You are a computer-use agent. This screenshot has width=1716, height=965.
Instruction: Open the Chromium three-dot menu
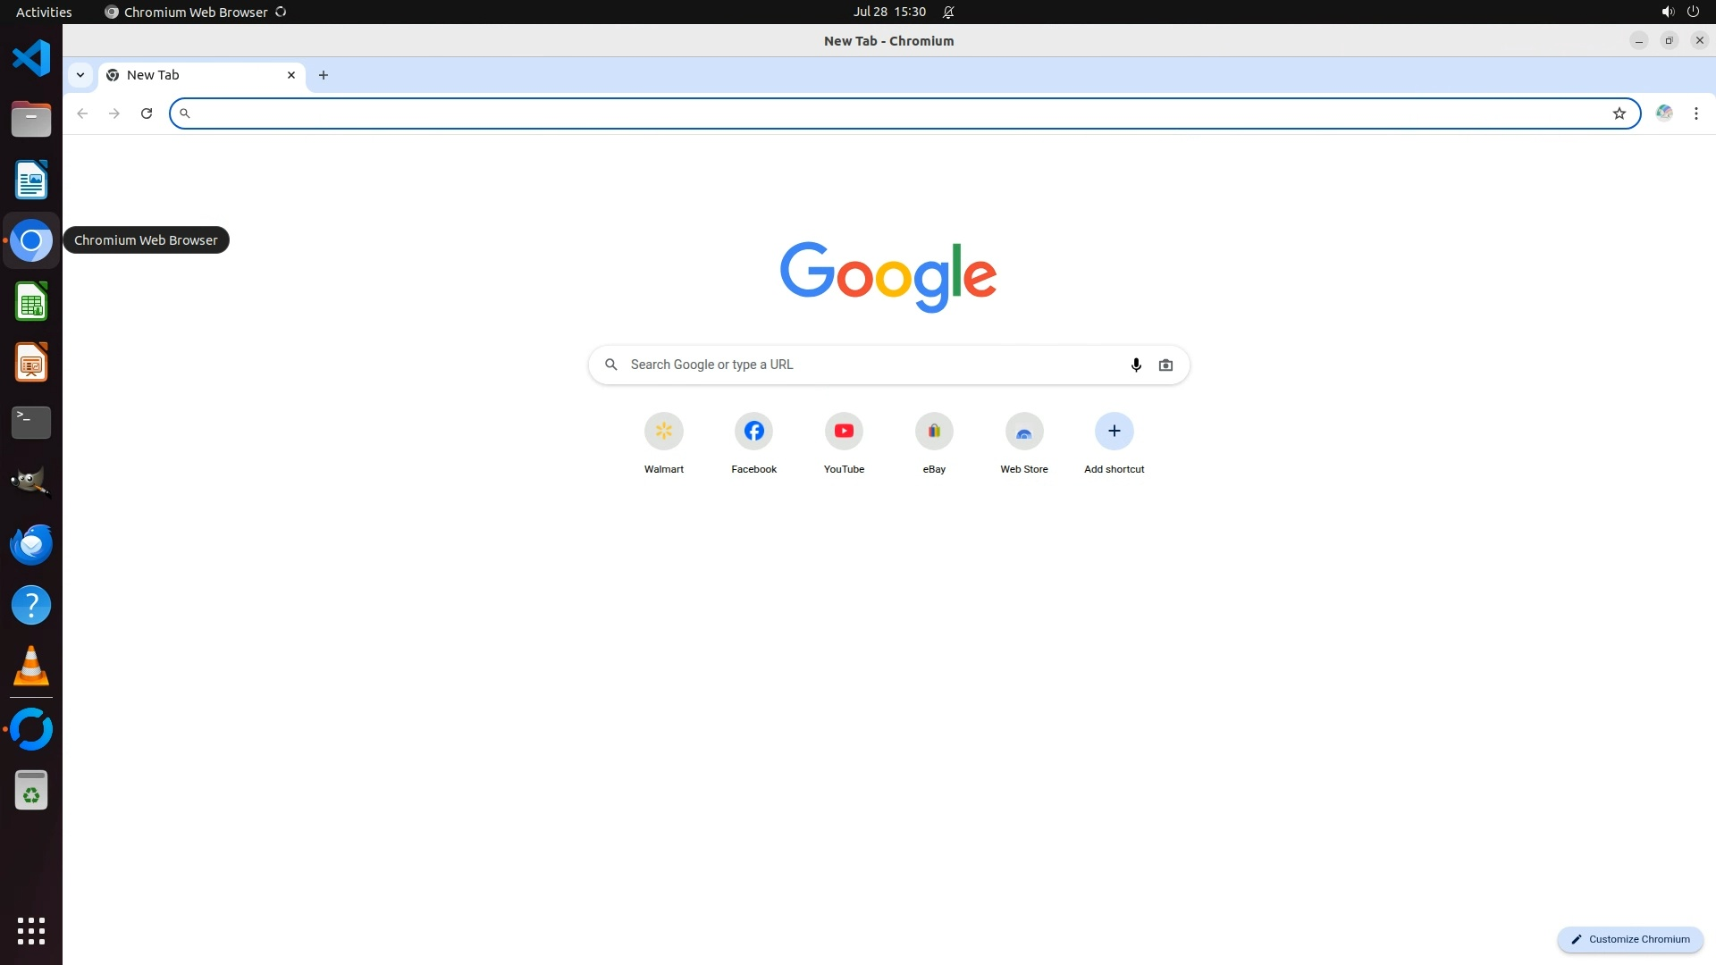(1695, 113)
